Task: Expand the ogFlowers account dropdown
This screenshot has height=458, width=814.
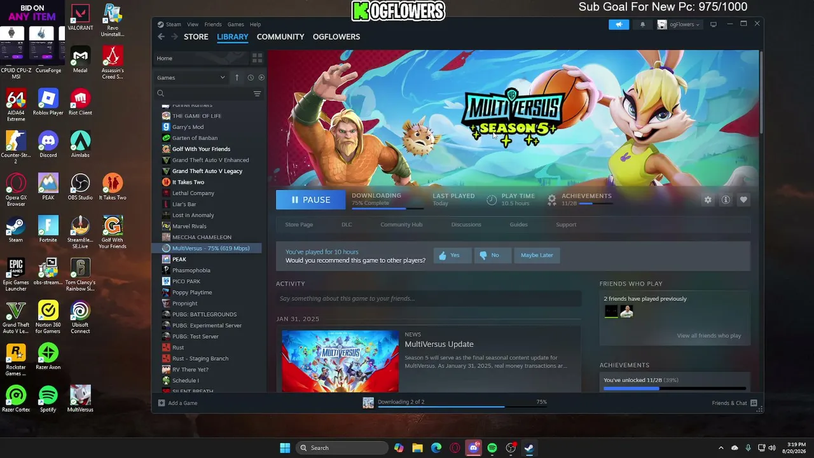Action: pyautogui.click(x=679, y=25)
